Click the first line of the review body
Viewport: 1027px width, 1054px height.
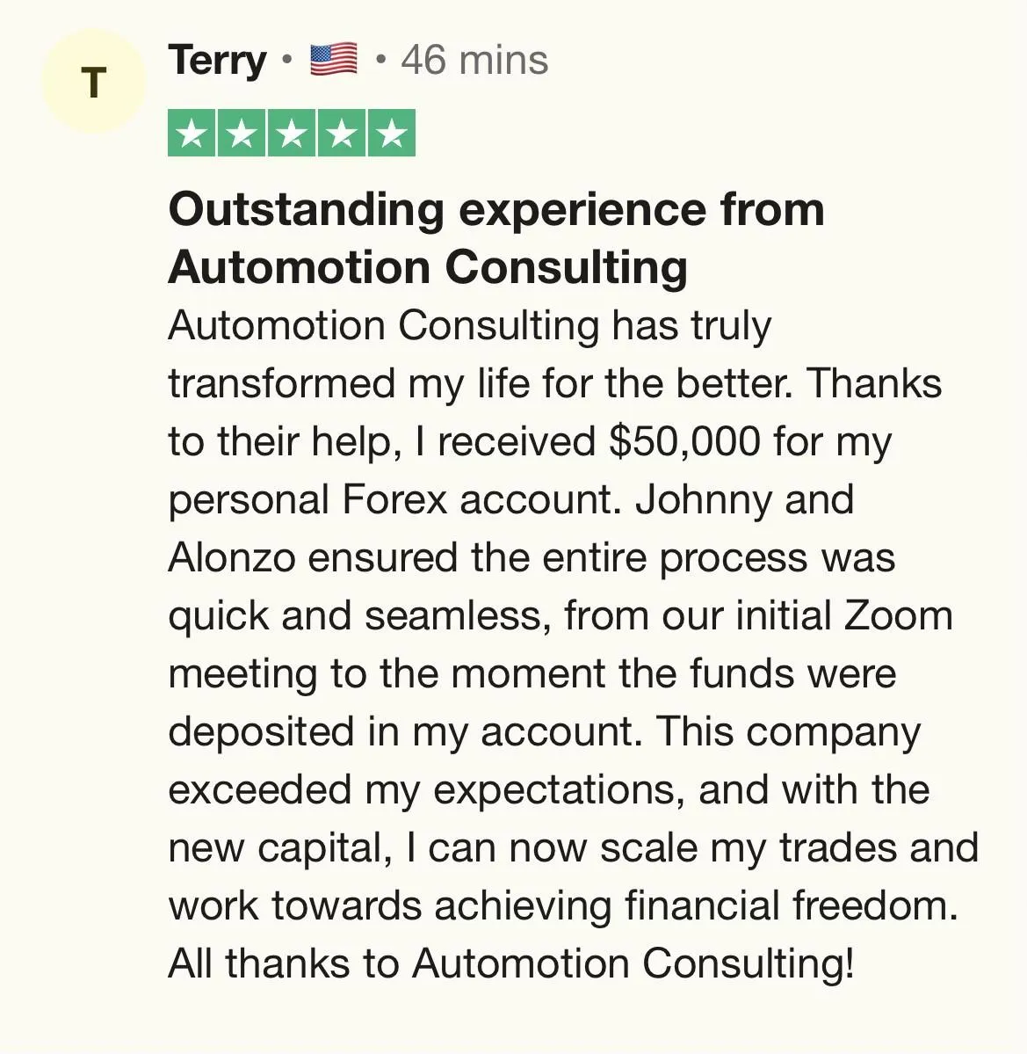470,327
